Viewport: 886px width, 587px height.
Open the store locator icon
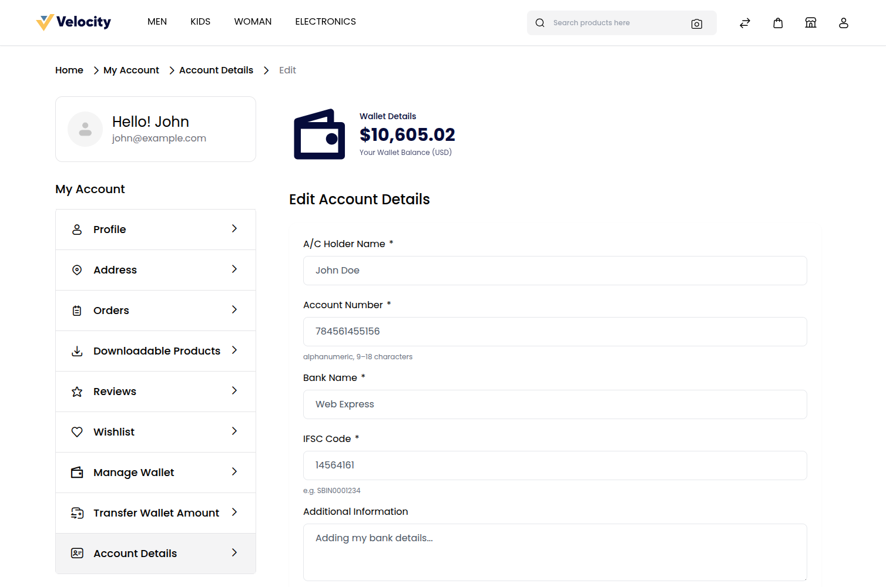[x=810, y=22]
